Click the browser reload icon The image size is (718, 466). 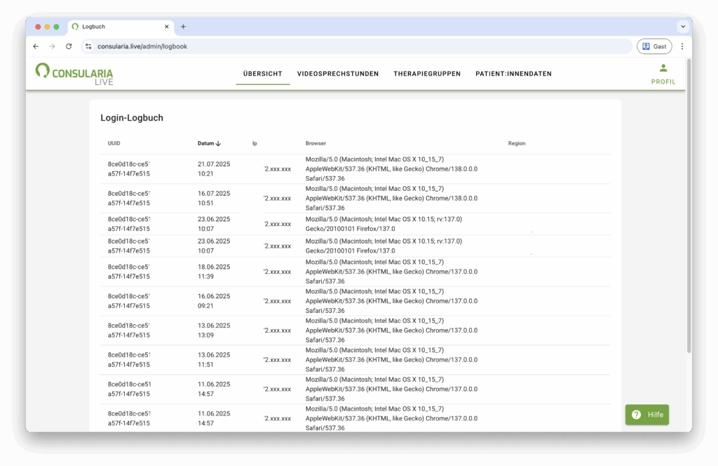[x=69, y=46]
